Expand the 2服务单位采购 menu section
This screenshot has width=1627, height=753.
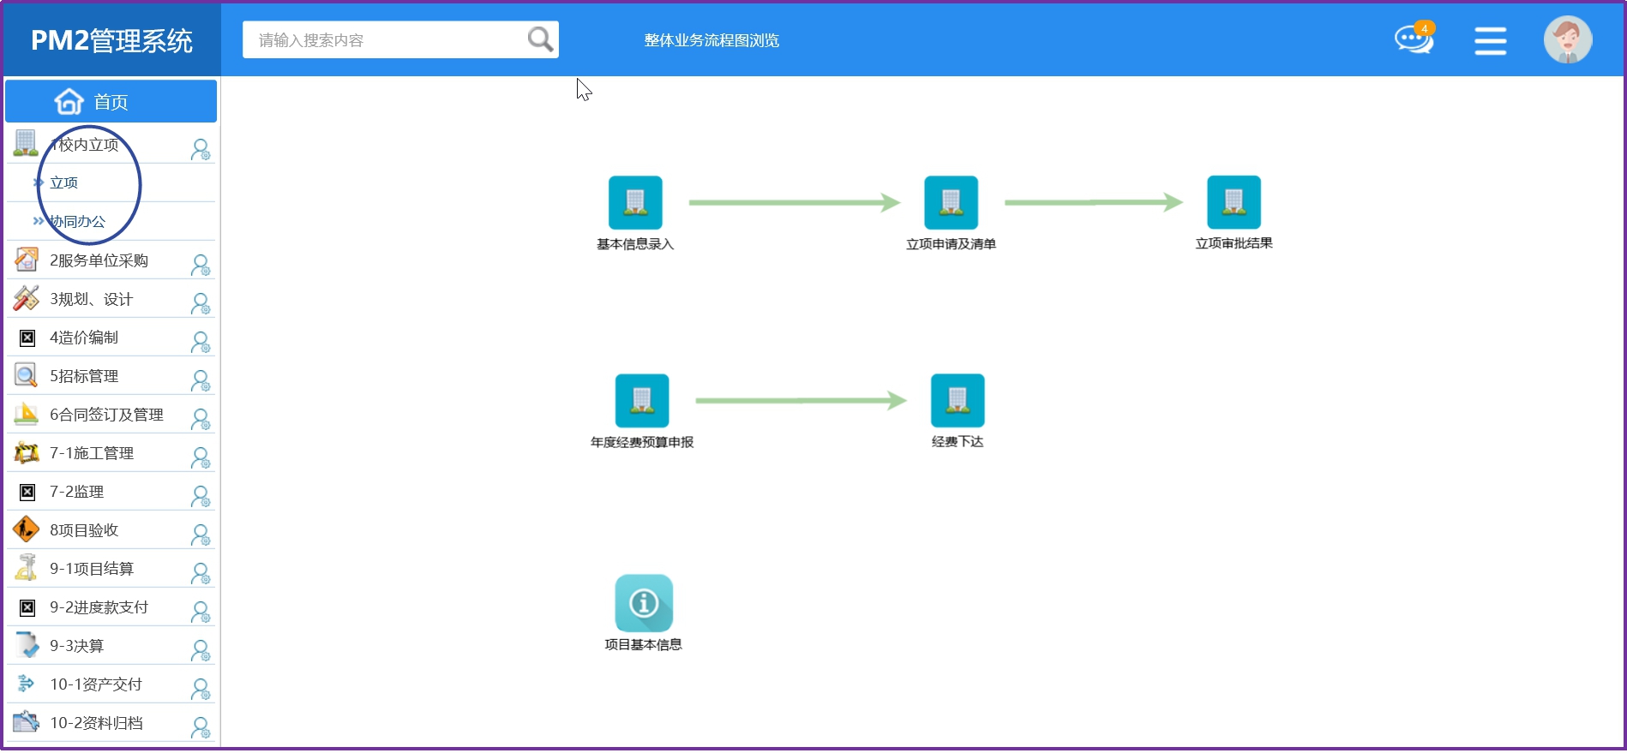pyautogui.click(x=99, y=260)
